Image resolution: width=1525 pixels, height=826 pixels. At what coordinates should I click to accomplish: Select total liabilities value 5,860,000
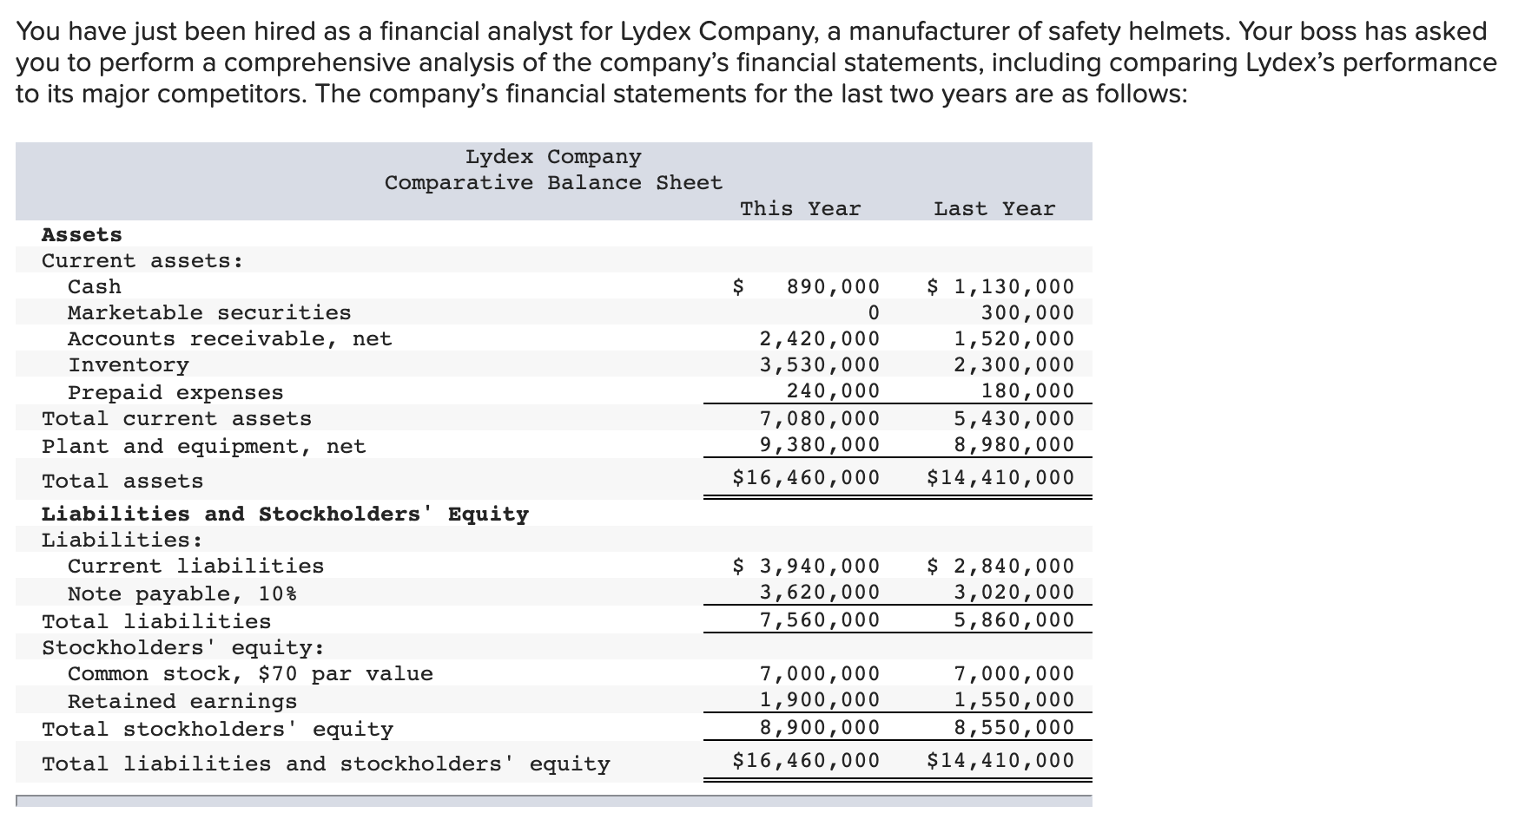point(1014,620)
